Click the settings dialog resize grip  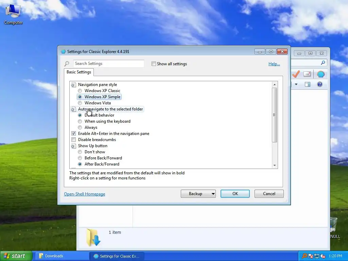[x=286, y=201]
